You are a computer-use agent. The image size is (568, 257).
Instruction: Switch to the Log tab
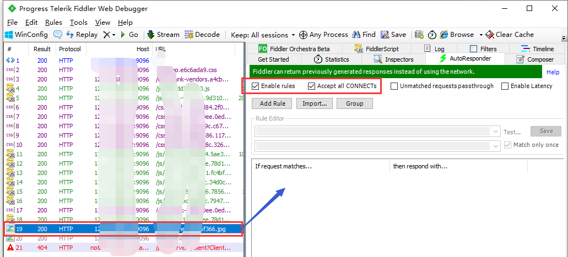pos(434,49)
